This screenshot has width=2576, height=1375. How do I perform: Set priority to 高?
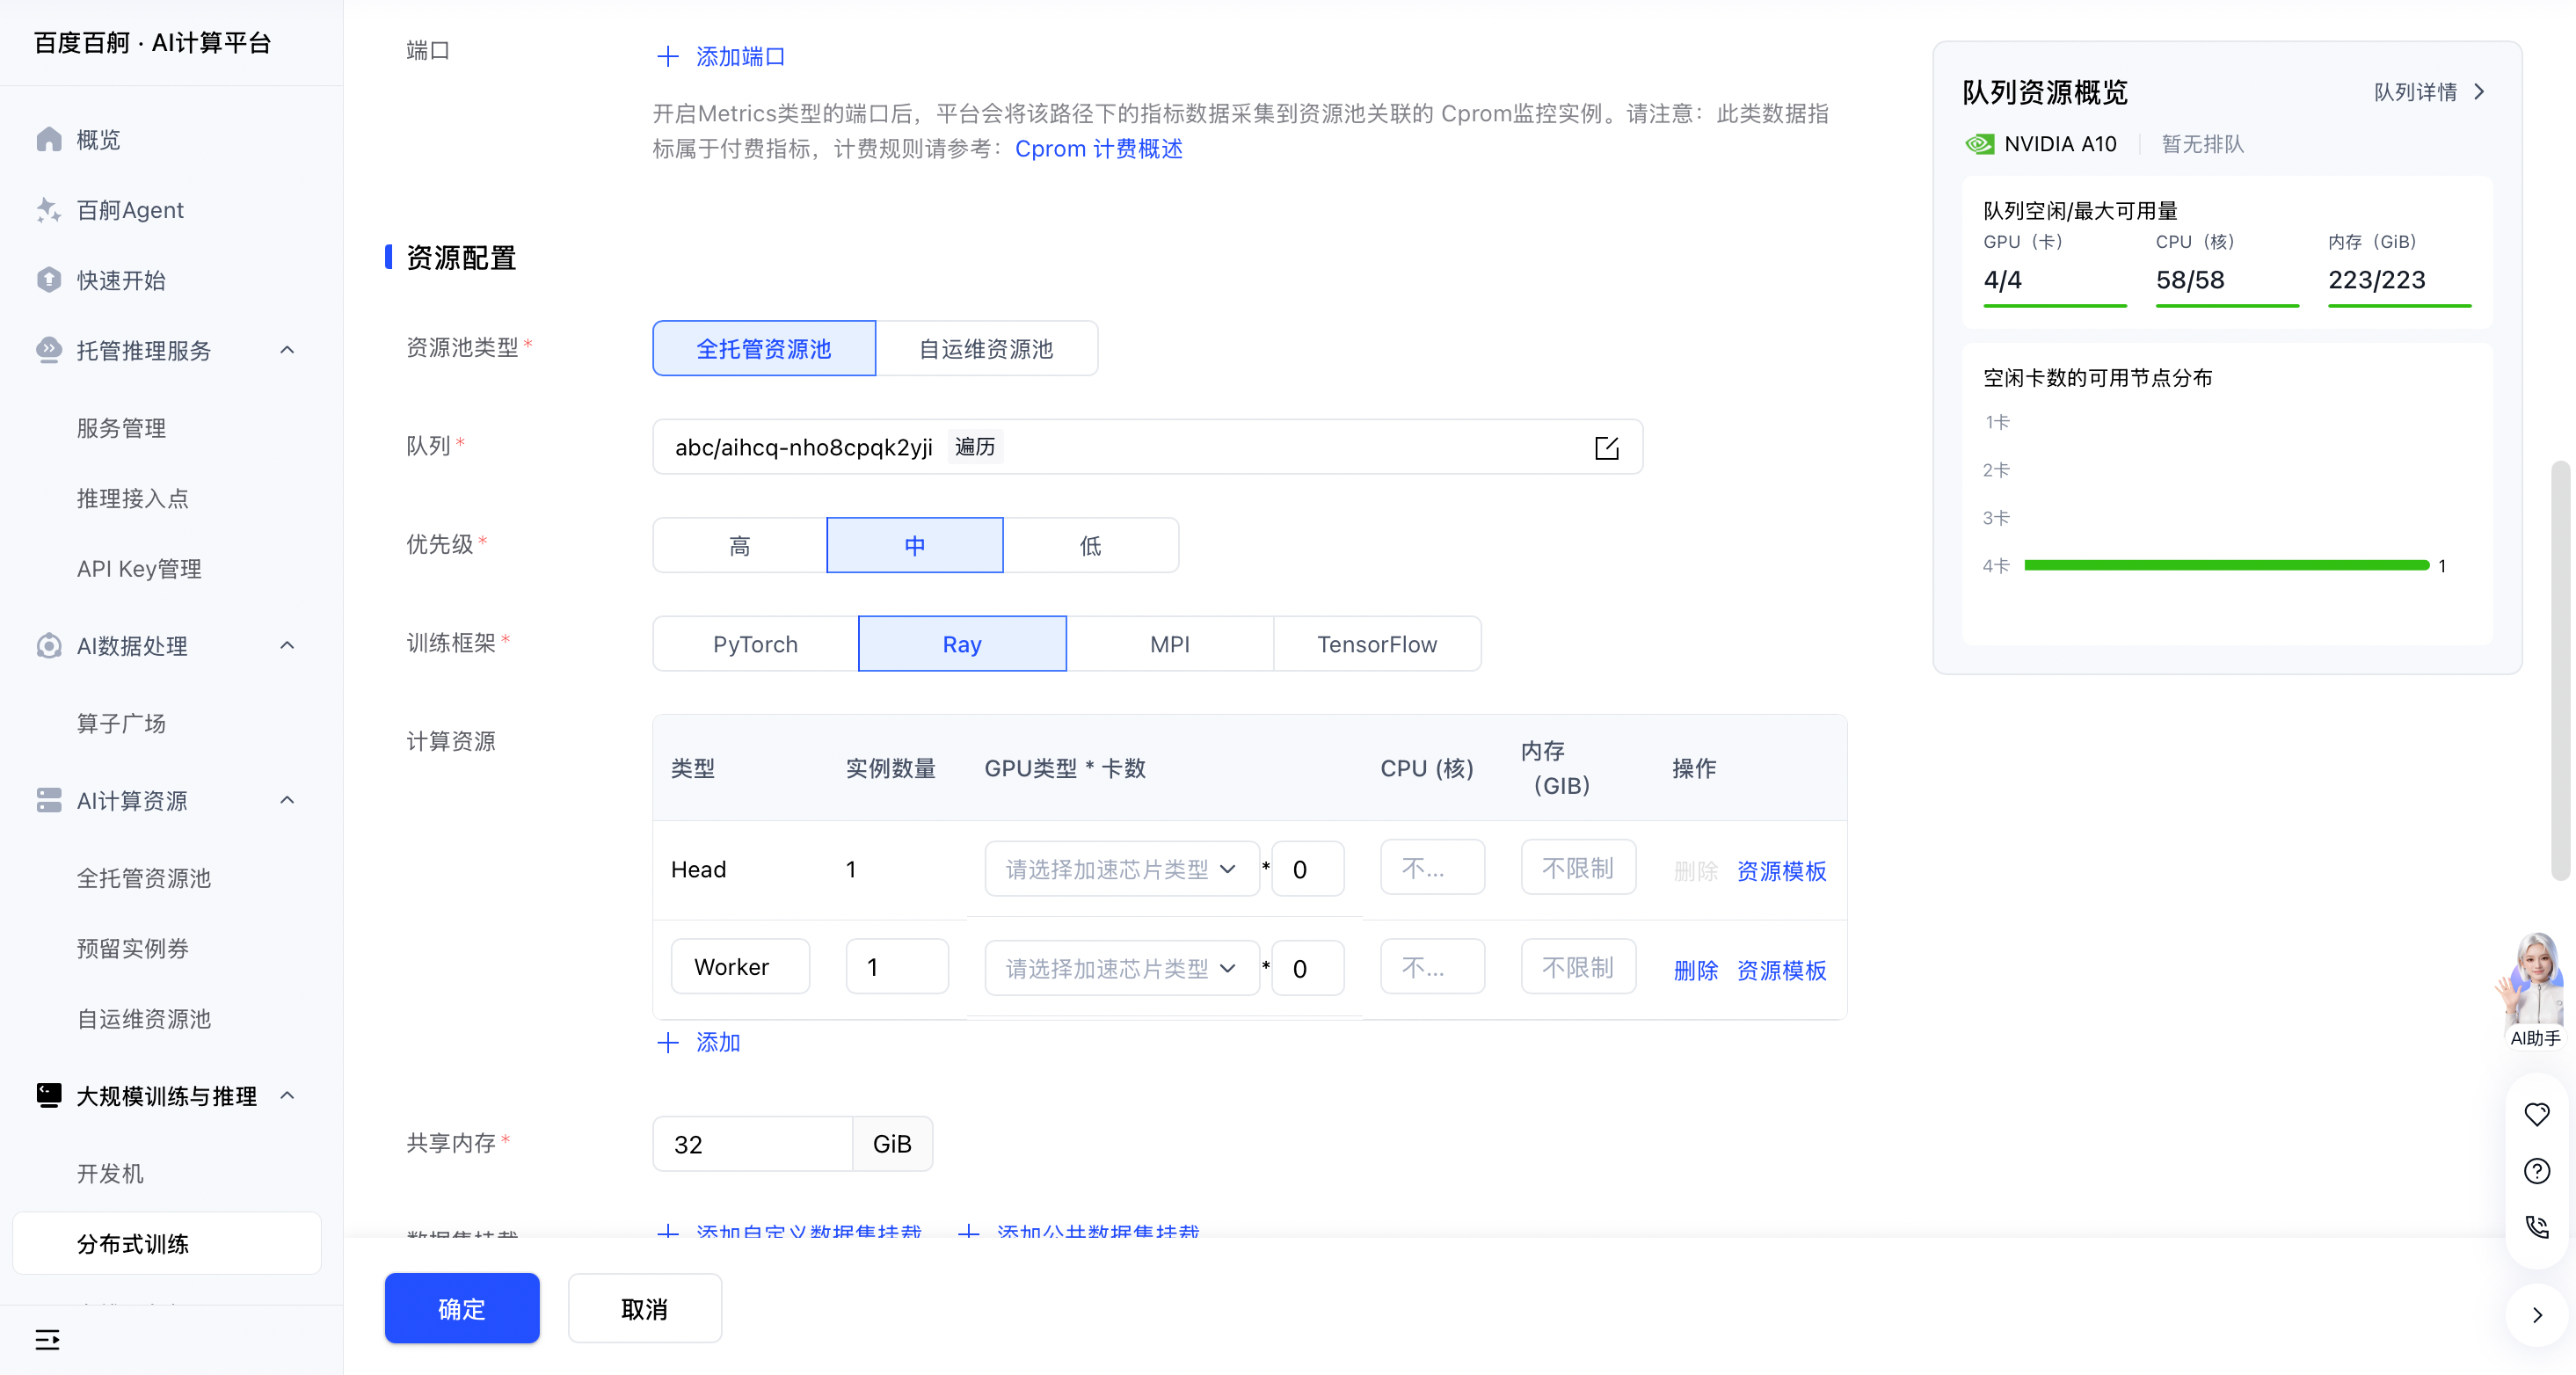tap(740, 545)
